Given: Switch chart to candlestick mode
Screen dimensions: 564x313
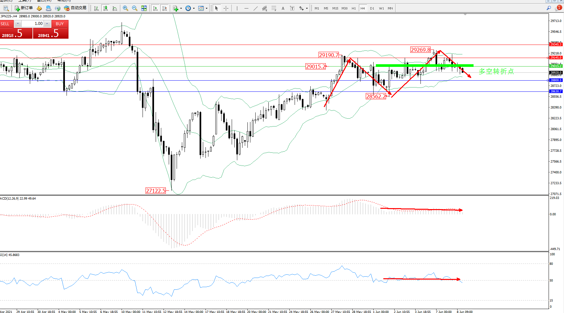Looking at the screenshot, I should [x=106, y=8].
